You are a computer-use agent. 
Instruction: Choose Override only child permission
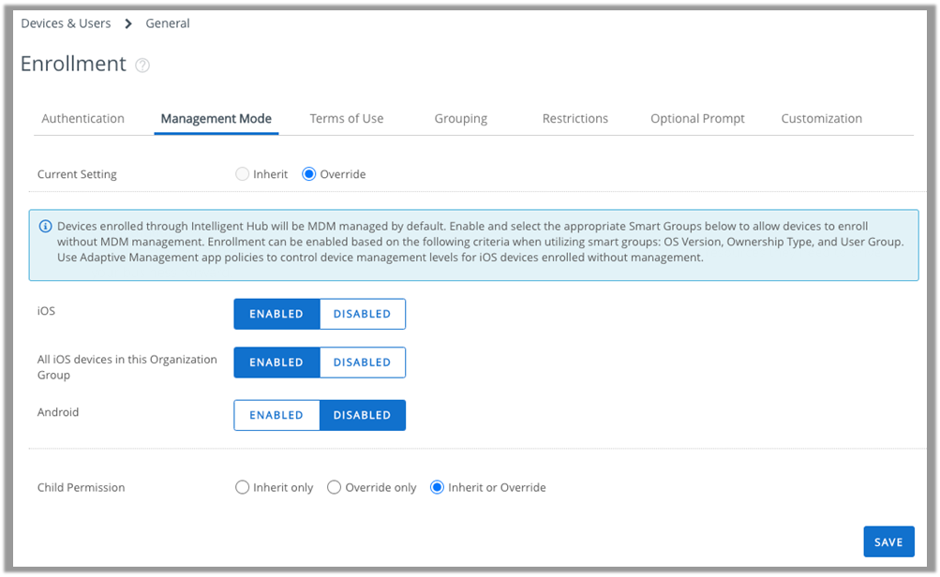pos(334,487)
